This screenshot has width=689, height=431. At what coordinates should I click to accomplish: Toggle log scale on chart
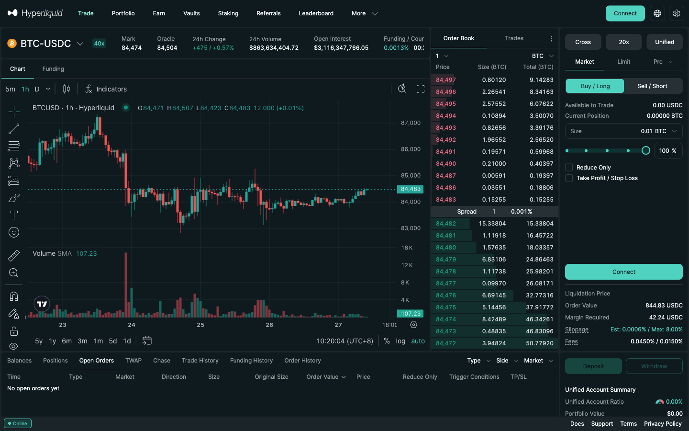pyautogui.click(x=400, y=341)
